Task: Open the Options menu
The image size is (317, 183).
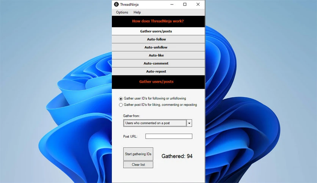Action: click(x=122, y=12)
